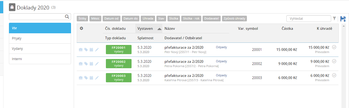Click the funnel filter icon
Image resolution: width=349 pixels, height=108 pixels.
[334, 19]
